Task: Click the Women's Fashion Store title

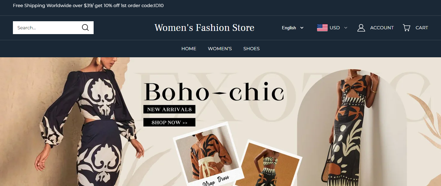Action: (x=204, y=28)
